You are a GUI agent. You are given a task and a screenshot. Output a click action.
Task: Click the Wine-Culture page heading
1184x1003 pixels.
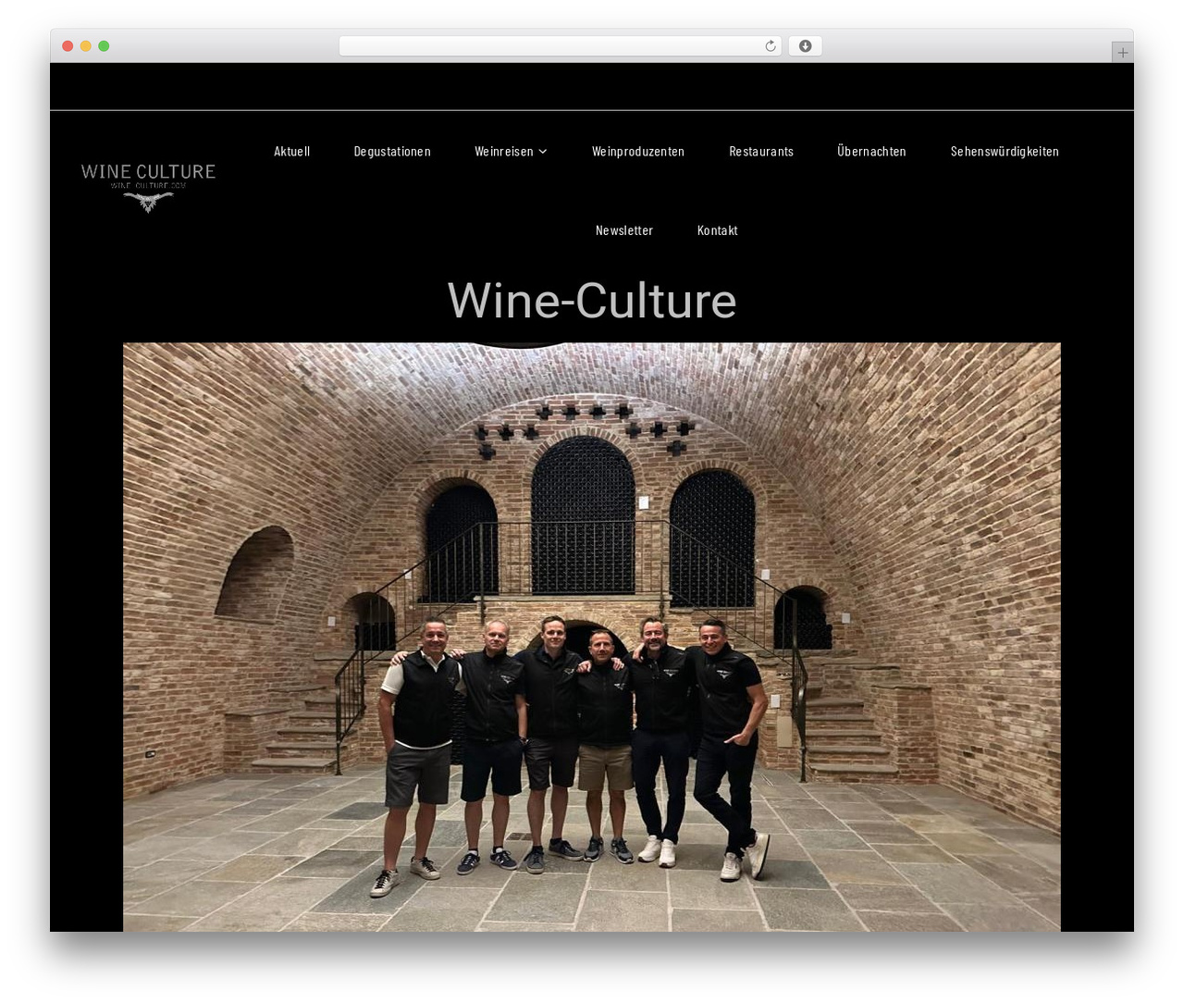(592, 301)
